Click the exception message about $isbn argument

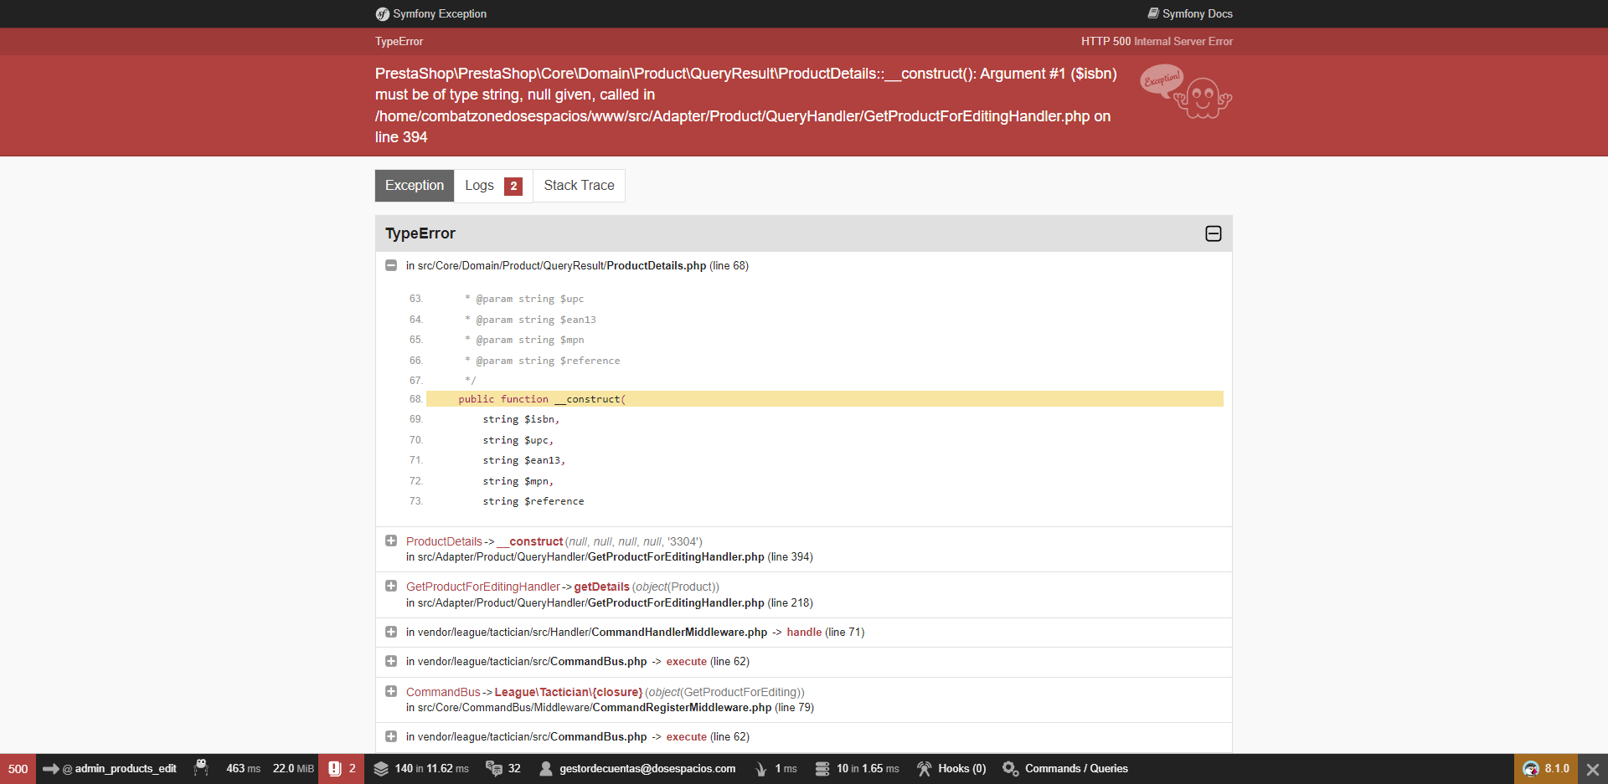746,105
